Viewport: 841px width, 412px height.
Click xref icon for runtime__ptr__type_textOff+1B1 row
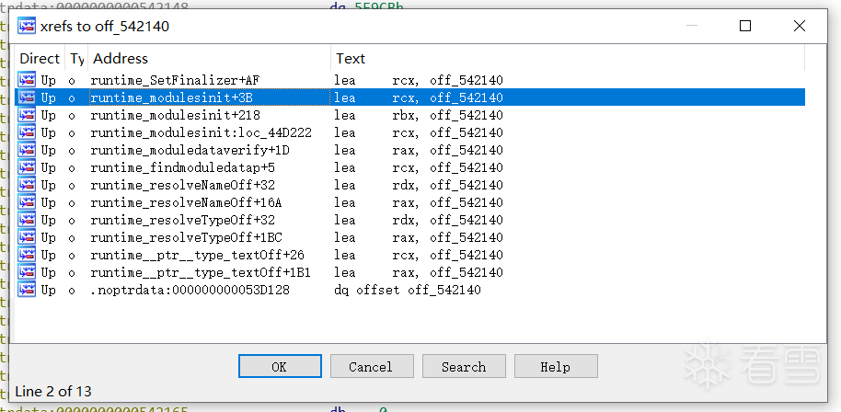tap(27, 272)
